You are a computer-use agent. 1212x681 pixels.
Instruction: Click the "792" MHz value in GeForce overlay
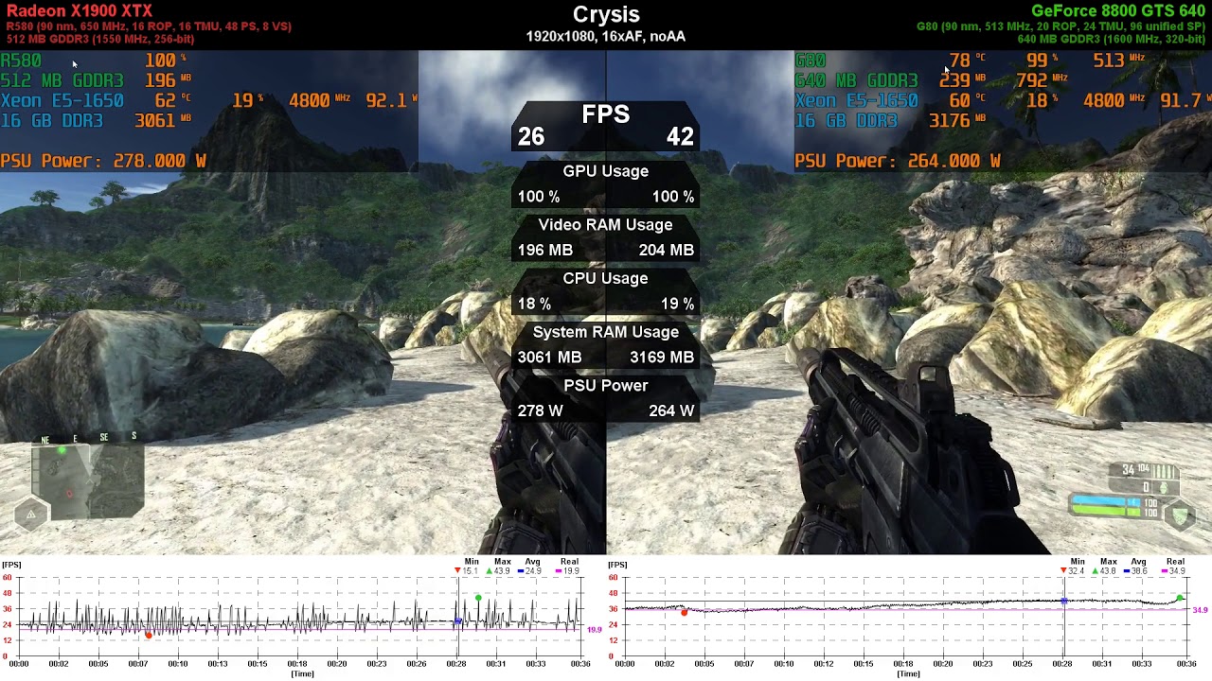tap(1031, 80)
